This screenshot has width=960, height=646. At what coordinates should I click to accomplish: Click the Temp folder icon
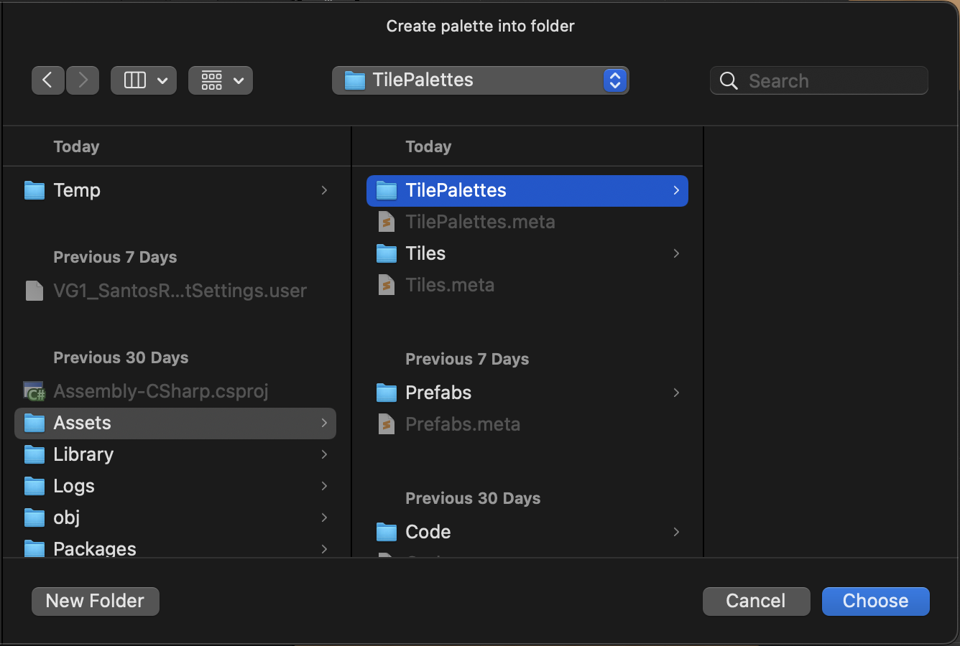pos(34,190)
